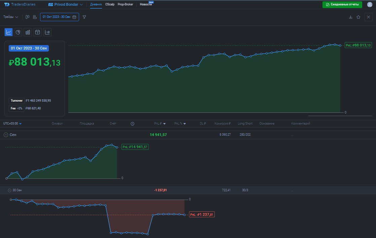Click the Fee ≈0% label
376x238 pixels.
coord(16,108)
